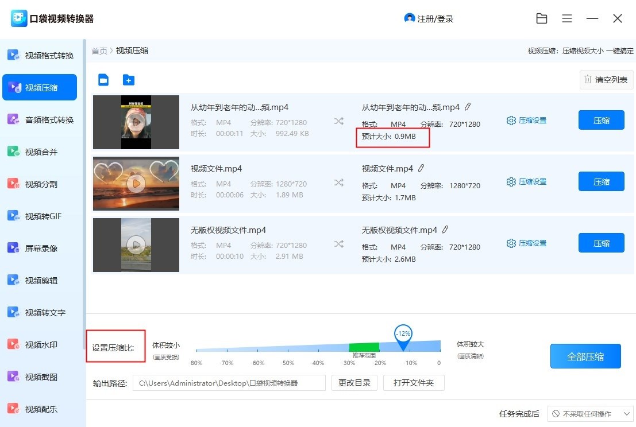The image size is (636, 427).
Task: Click the 首页 breadcrumb link
Action: pyautogui.click(x=99, y=51)
